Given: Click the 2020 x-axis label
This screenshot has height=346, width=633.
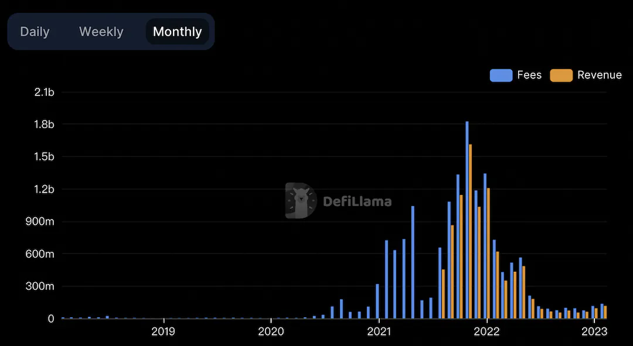Looking at the screenshot, I should click(x=271, y=331).
